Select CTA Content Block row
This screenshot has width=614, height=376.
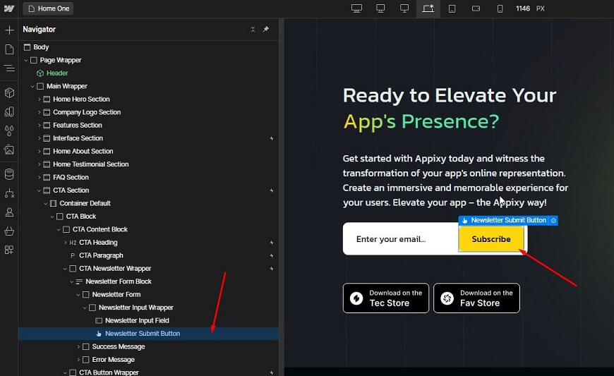(148, 229)
